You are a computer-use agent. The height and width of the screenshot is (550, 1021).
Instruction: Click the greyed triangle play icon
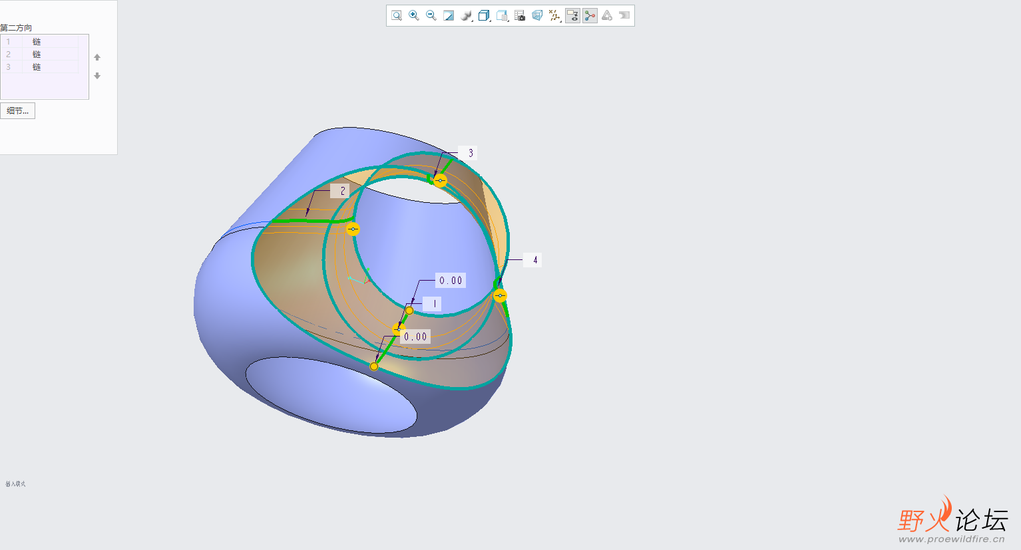[607, 15]
